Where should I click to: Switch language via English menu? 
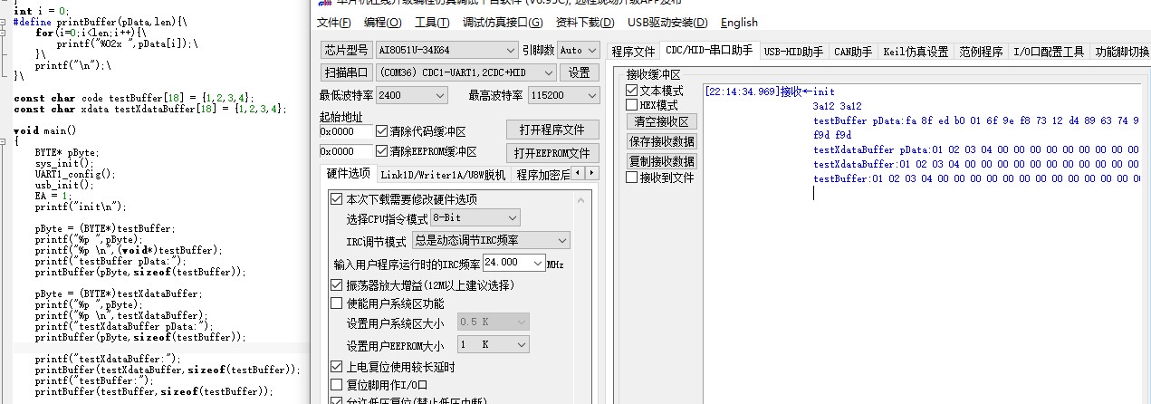pyautogui.click(x=740, y=23)
